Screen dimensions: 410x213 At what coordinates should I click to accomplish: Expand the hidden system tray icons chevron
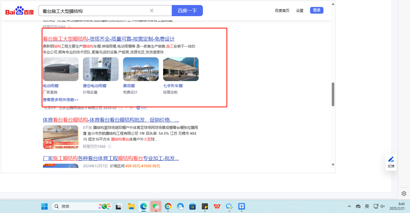pyautogui.click(x=349, y=206)
